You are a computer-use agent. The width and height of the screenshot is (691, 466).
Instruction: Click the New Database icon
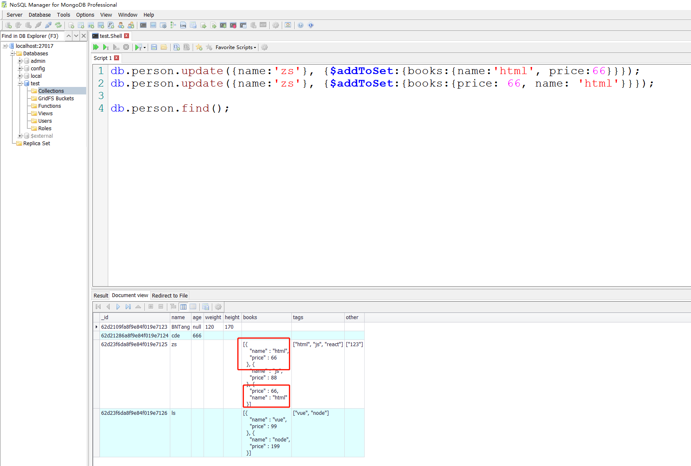(x=71, y=25)
